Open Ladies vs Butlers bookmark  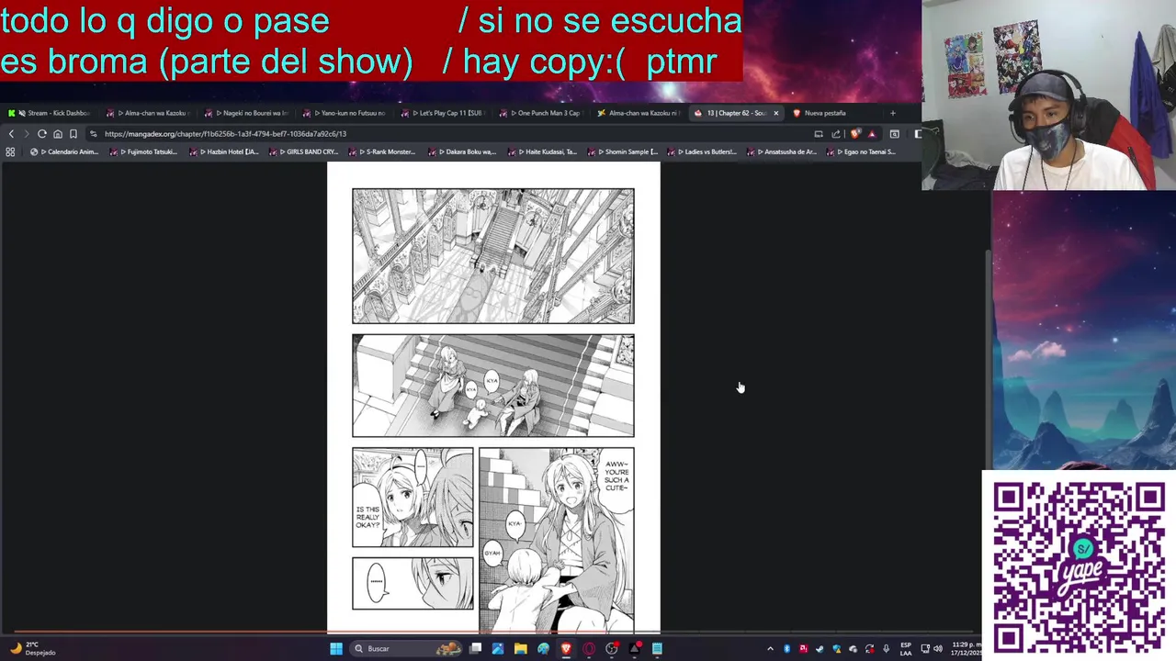coord(702,152)
